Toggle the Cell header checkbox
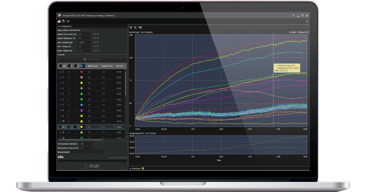This screenshot has width=367, height=192. coord(60,66)
